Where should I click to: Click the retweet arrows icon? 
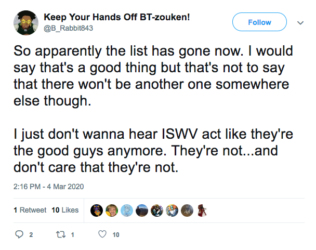coord(61,234)
